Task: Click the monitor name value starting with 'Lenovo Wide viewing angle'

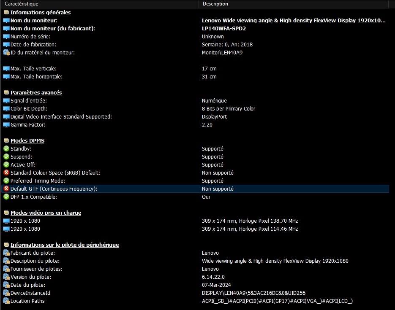Action: coord(294,21)
